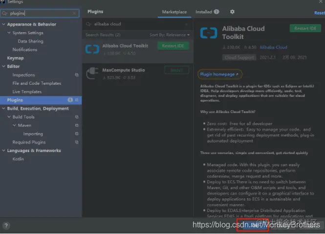Select Notifications settings
This screenshot has width=325, height=234.
point(25,50)
